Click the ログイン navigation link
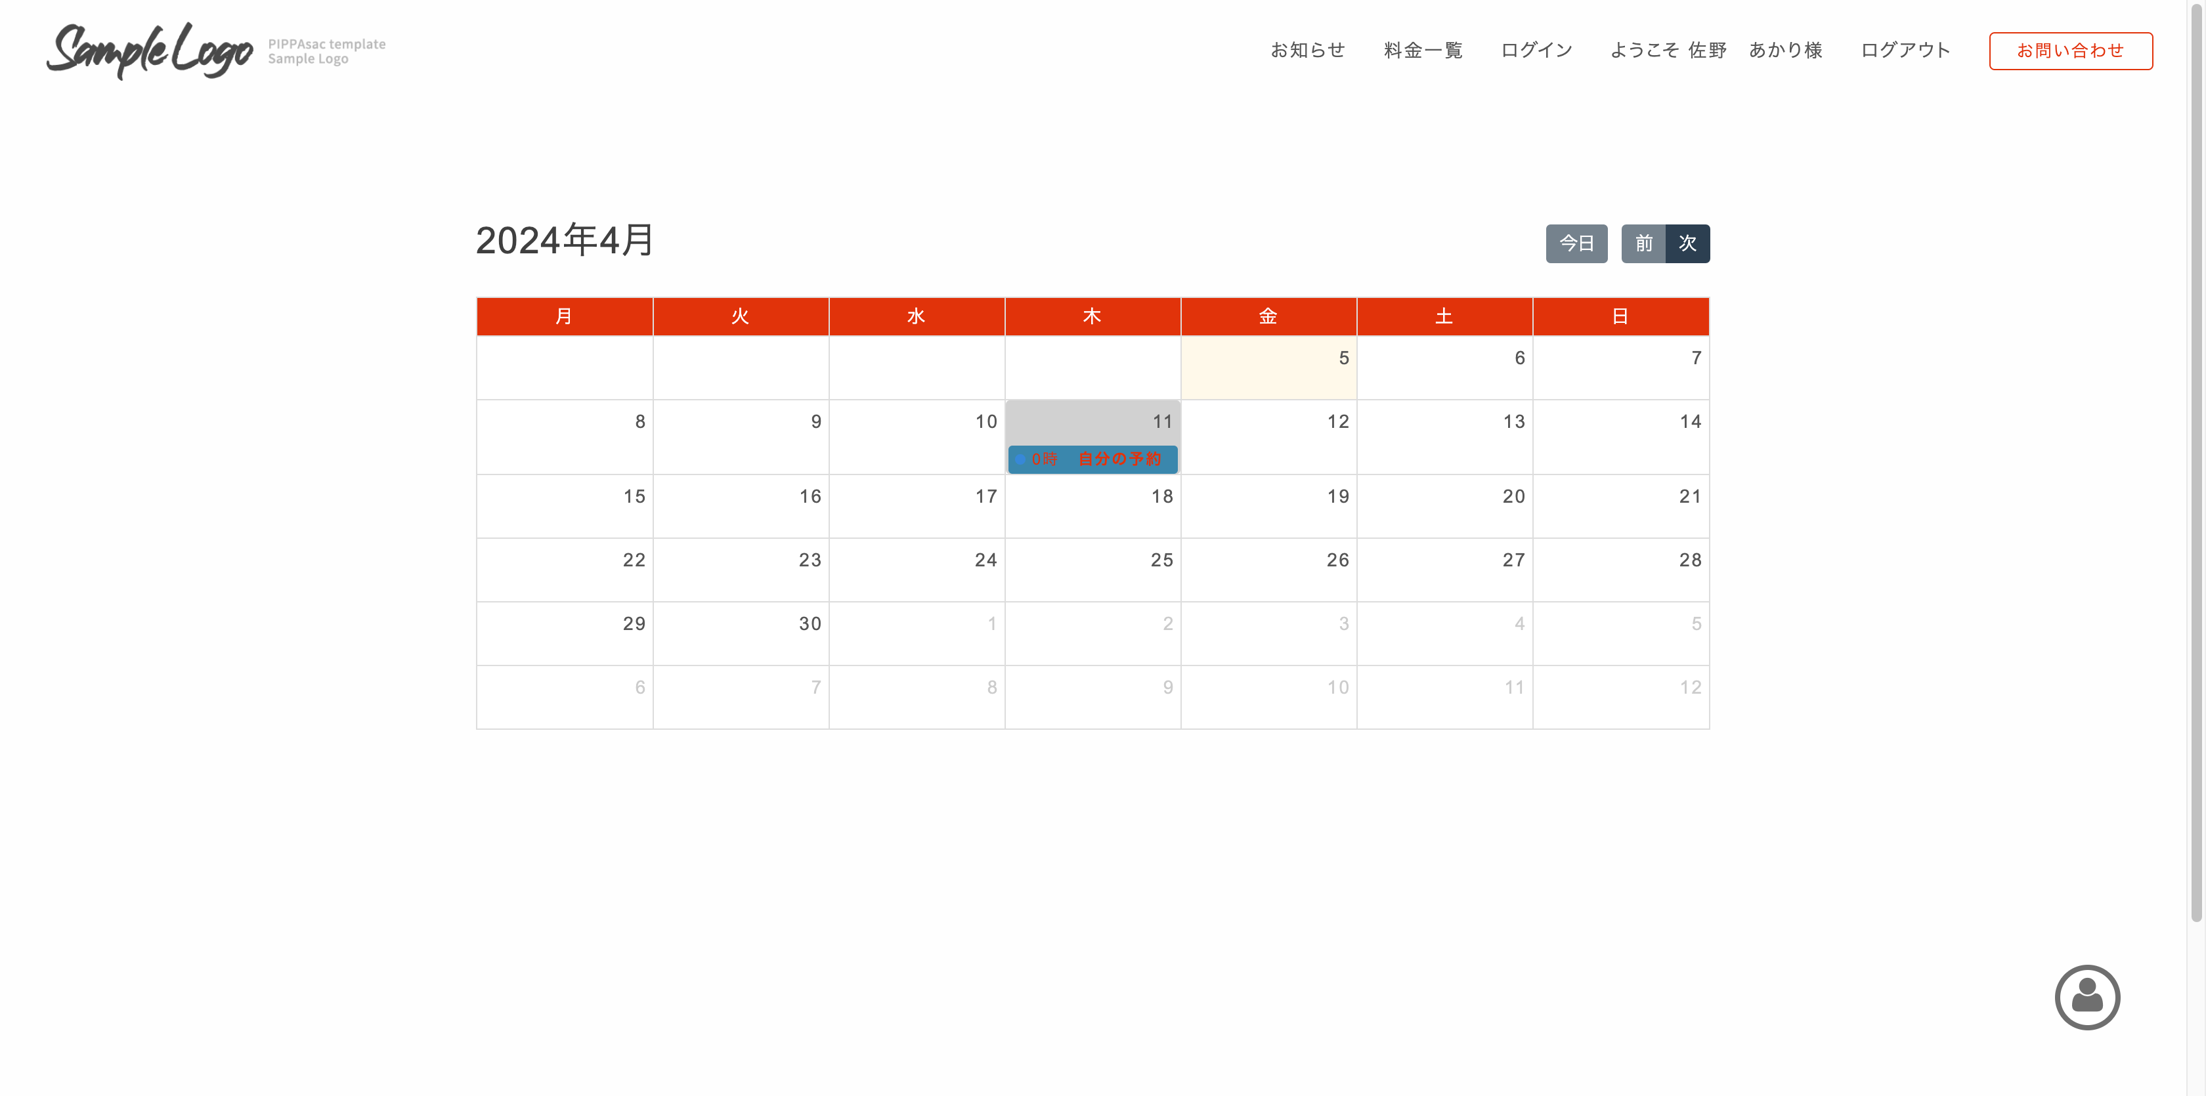The width and height of the screenshot is (2206, 1096). point(1536,51)
